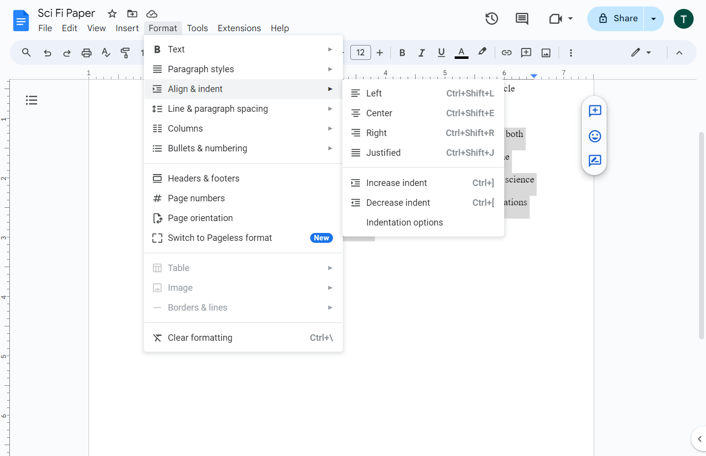706x456 pixels.
Task: Click the add comment toolbar icon
Action: click(526, 53)
